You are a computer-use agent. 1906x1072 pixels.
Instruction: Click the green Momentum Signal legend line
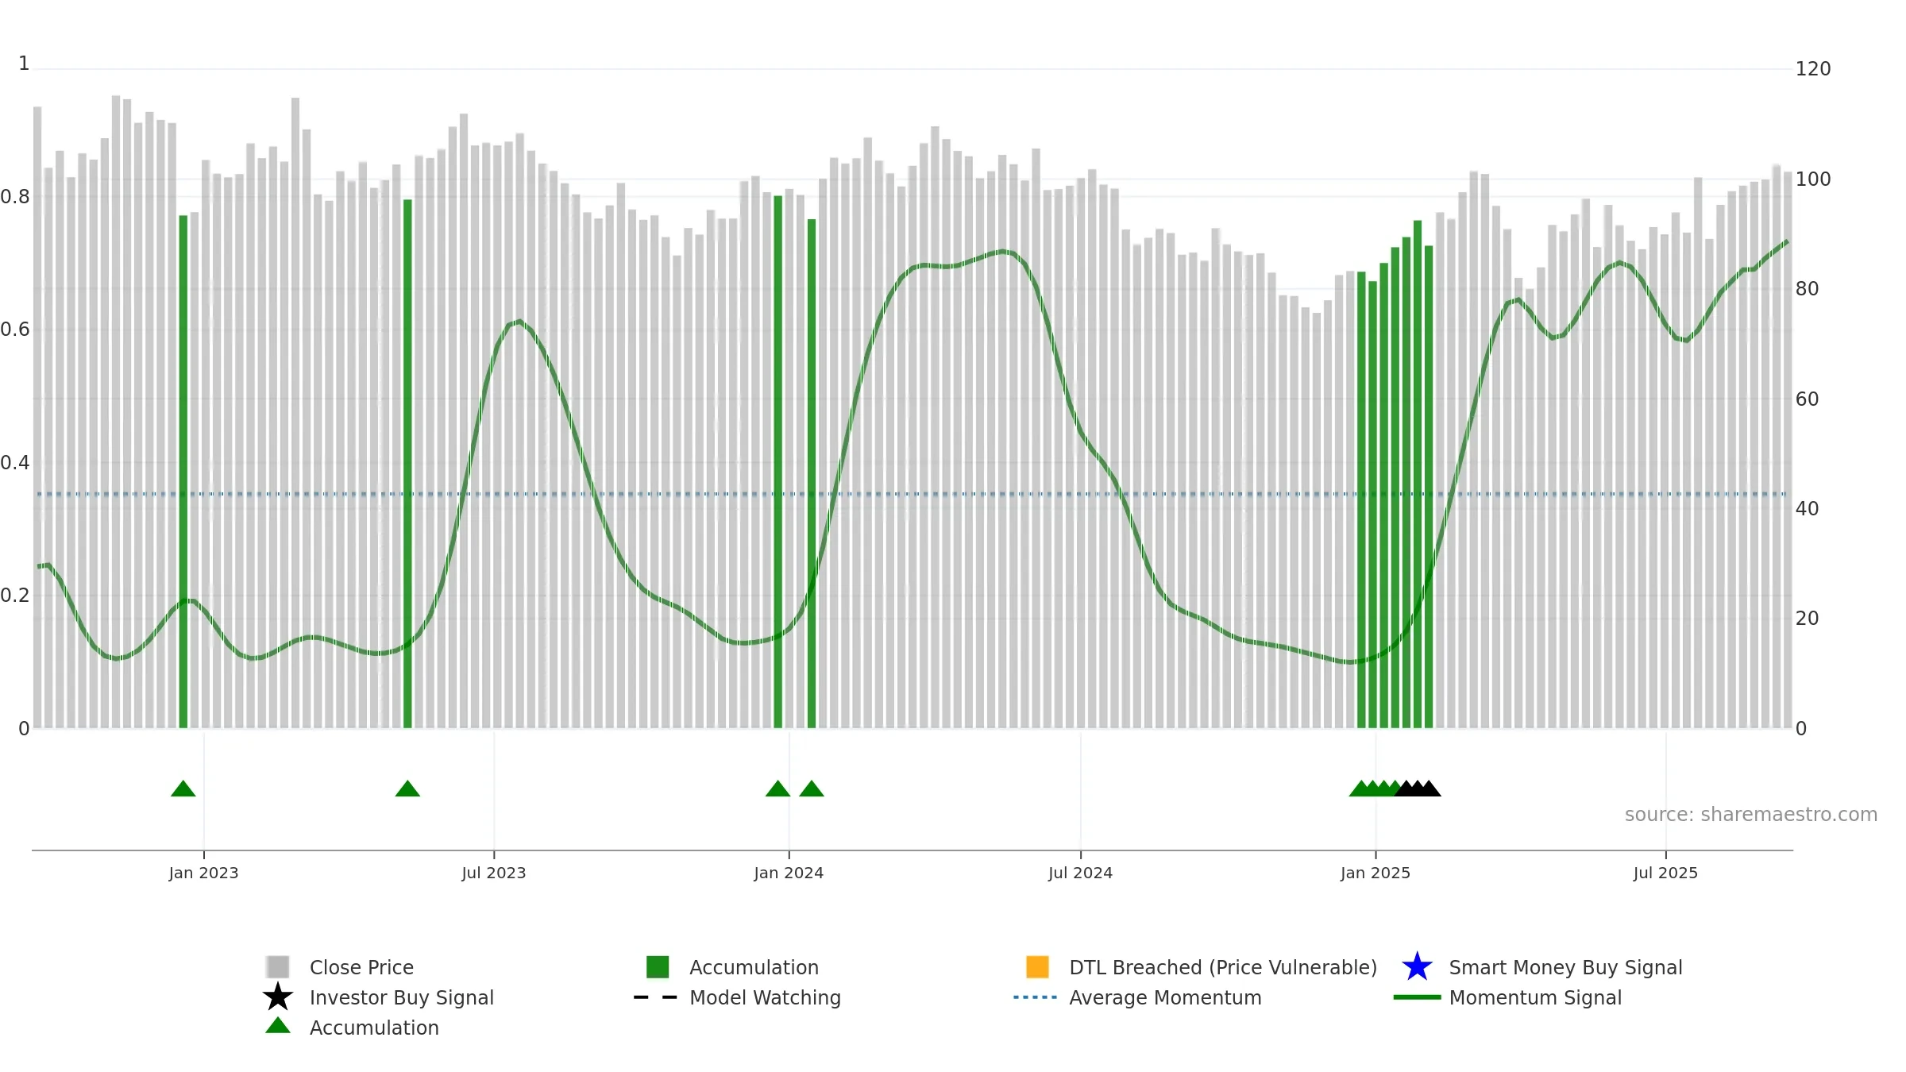tap(1417, 997)
